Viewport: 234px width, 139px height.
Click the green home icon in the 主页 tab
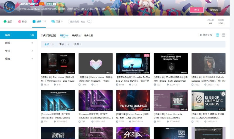point(5,21)
